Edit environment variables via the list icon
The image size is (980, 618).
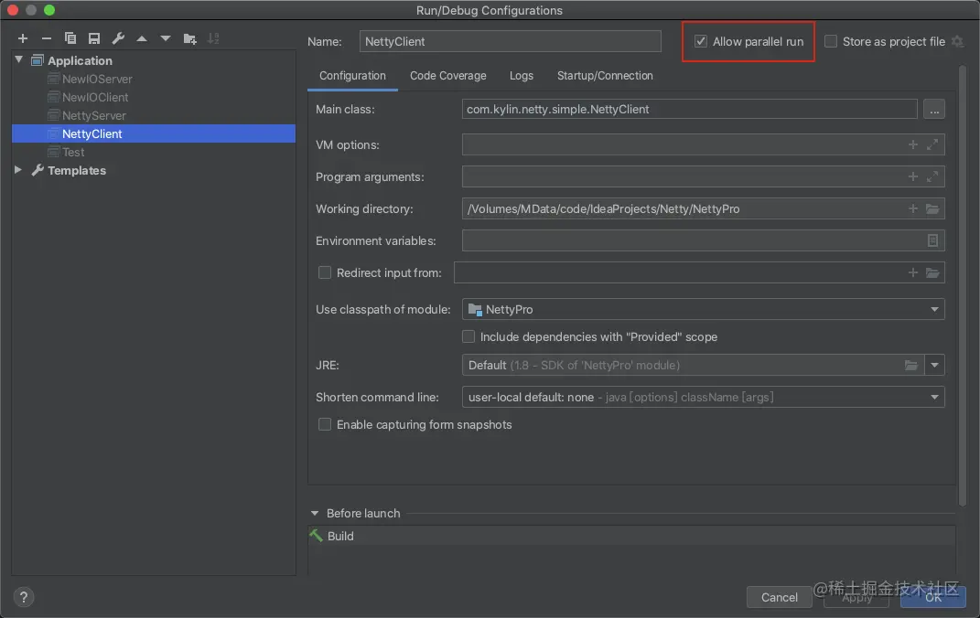pyautogui.click(x=932, y=240)
